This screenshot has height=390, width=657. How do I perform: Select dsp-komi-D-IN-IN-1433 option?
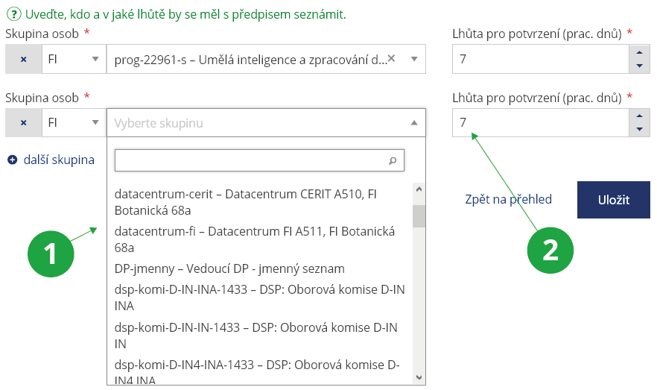point(256,336)
